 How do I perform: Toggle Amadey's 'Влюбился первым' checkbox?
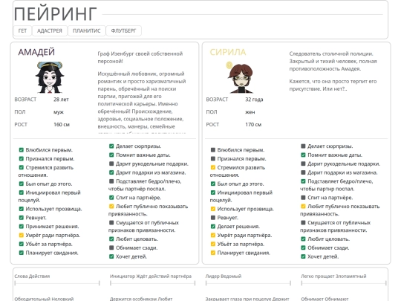22,149
